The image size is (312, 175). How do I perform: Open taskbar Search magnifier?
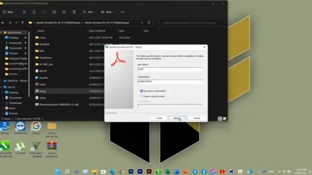(67, 172)
